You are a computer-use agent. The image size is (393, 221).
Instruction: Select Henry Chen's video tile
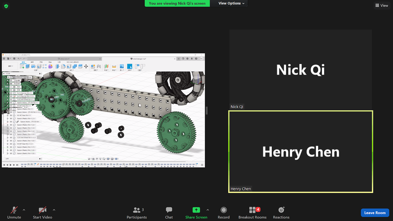[x=301, y=152]
